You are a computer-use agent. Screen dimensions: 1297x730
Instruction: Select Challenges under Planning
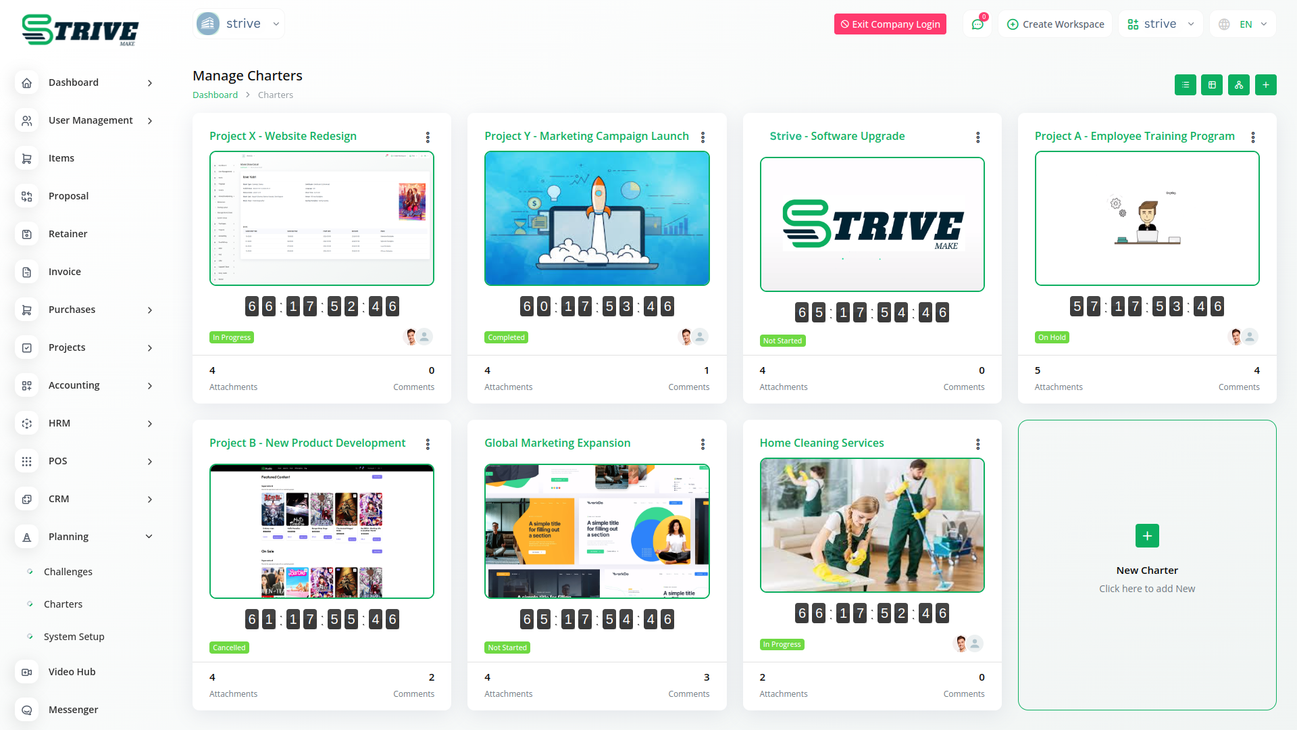tap(68, 572)
